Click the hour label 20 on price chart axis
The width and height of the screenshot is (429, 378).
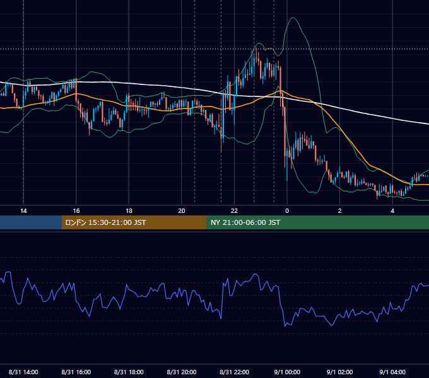(x=182, y=210)
